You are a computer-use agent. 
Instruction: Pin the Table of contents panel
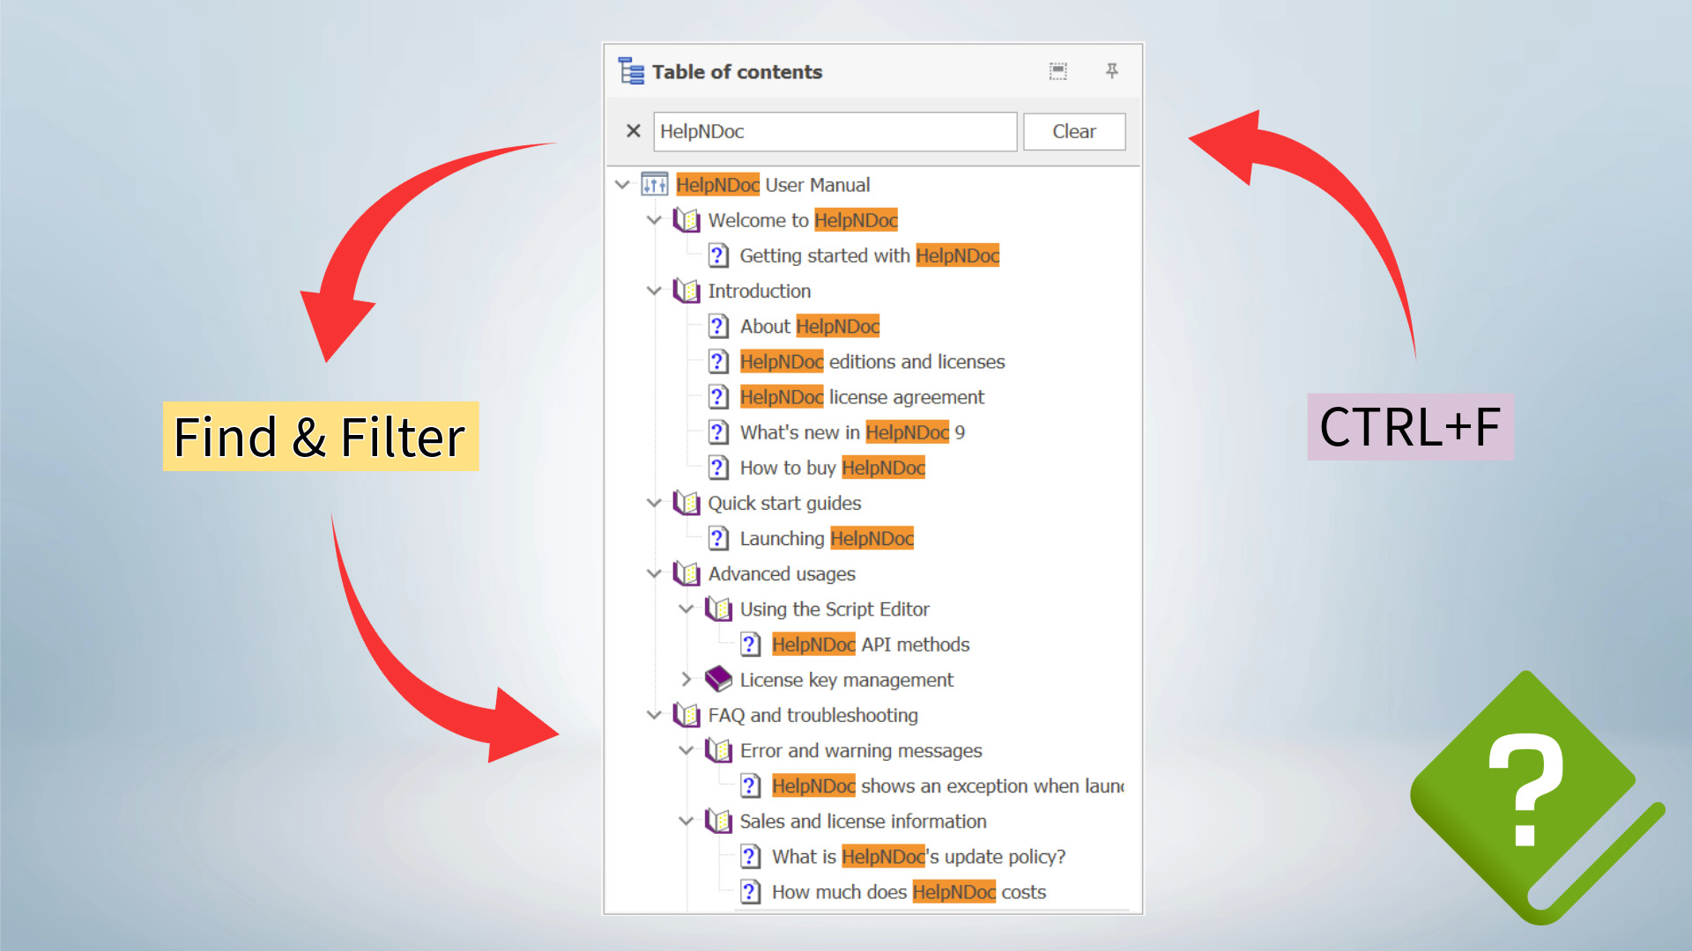[1112, 71]
